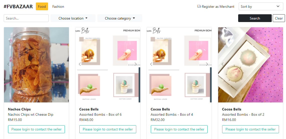This screenshot has width=286, height=139.
Task: Click previous arrow on Nachos Chips image
Action: pos(8,64)
